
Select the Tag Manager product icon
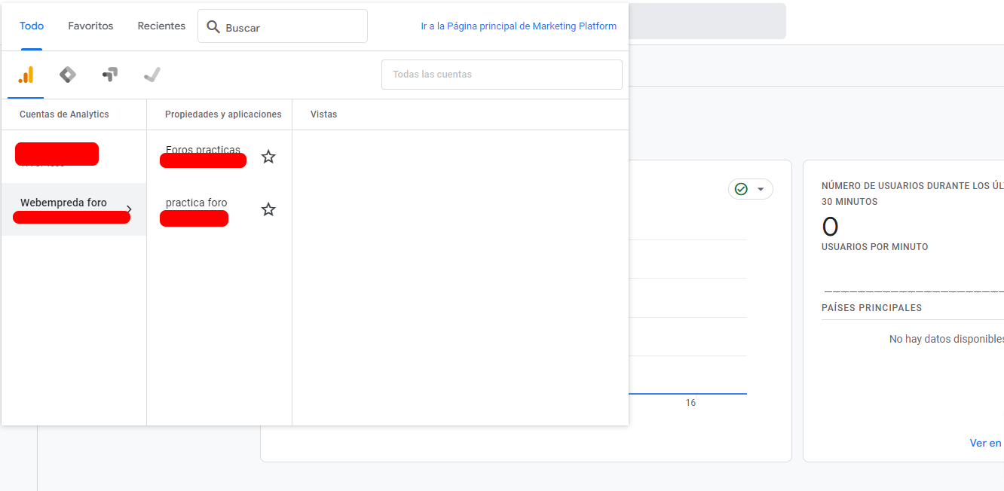coord(68,75)
